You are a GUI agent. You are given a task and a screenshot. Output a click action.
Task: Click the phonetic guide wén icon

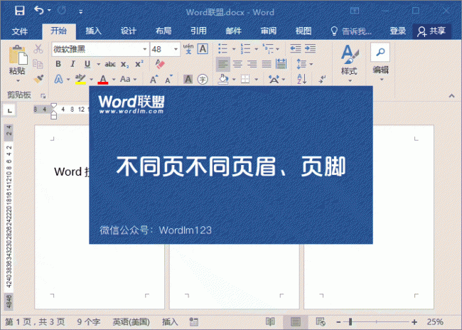188,49
